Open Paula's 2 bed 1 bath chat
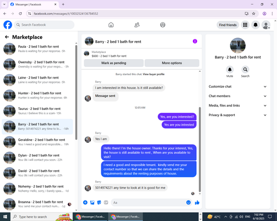Viewport: 277px width, 221px height. pos(37,49)
